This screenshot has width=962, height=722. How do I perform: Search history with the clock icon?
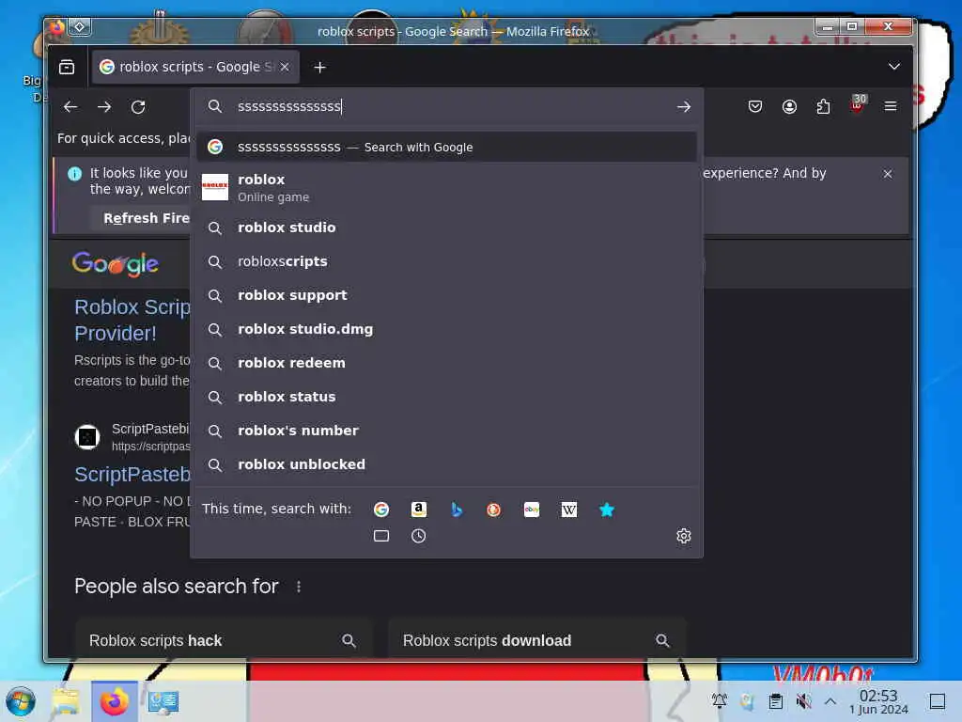418,536
